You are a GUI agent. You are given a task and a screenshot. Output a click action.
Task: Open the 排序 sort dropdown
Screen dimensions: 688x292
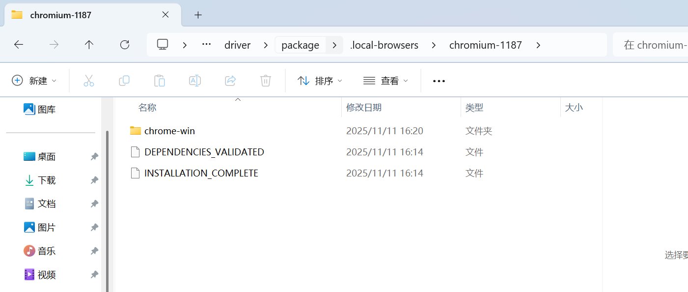click(x=320, y=81)
